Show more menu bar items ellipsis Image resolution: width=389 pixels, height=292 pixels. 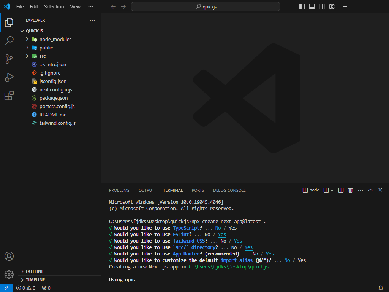(x=91, y=6)
